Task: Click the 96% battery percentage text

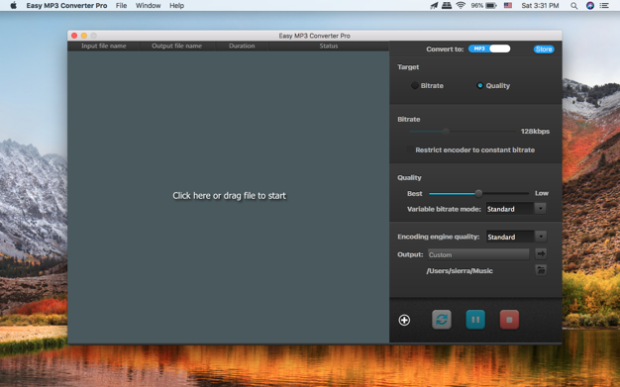Action: (x=476, y=6)
